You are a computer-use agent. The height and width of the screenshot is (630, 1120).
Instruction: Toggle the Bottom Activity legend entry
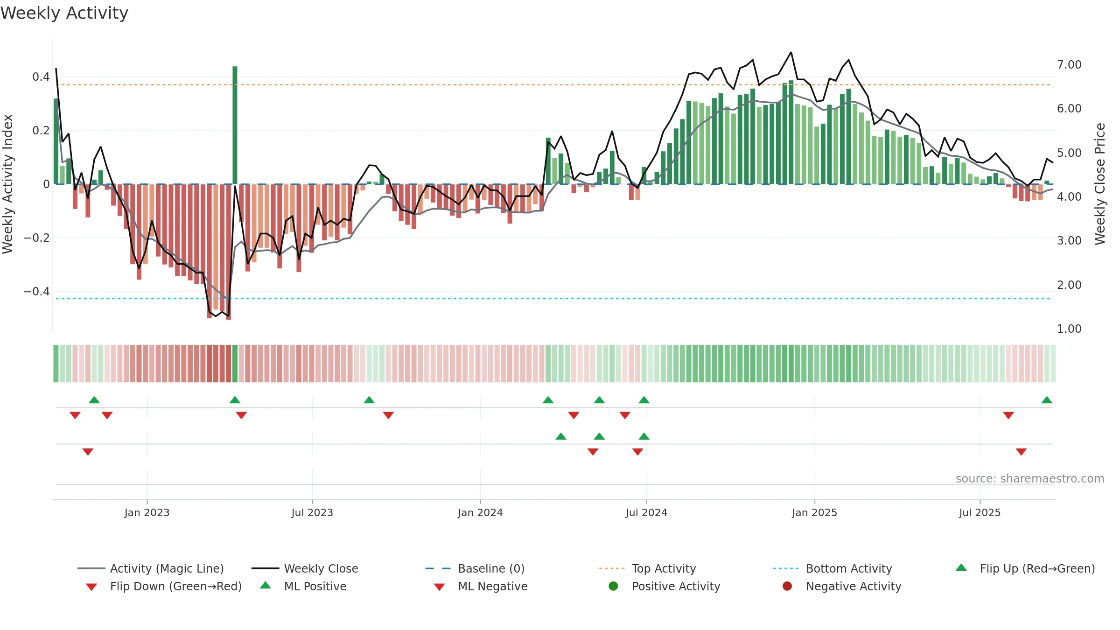833,568
